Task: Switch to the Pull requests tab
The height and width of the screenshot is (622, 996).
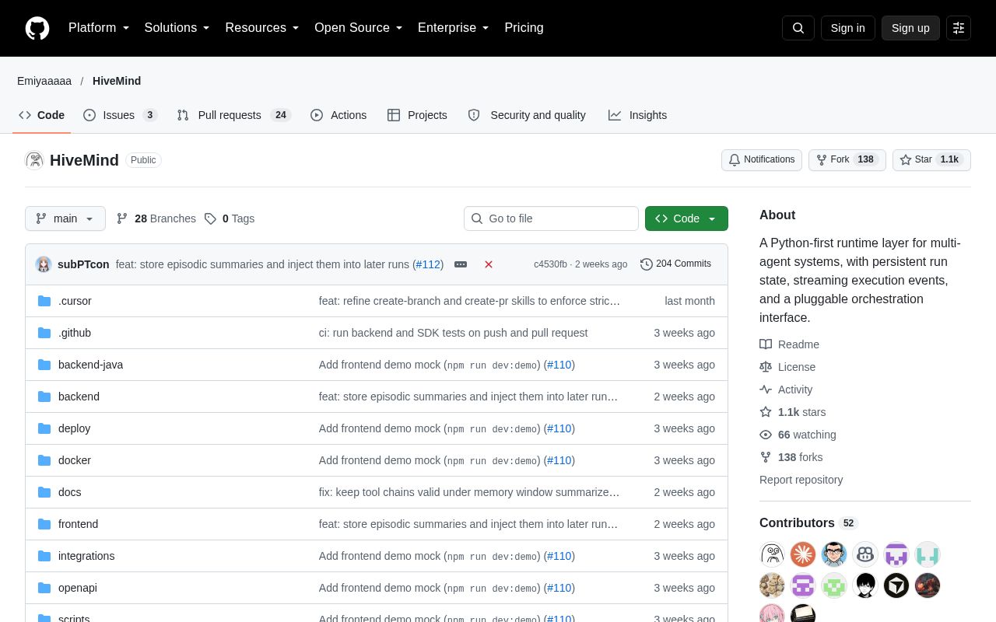Action: [233, 115]
